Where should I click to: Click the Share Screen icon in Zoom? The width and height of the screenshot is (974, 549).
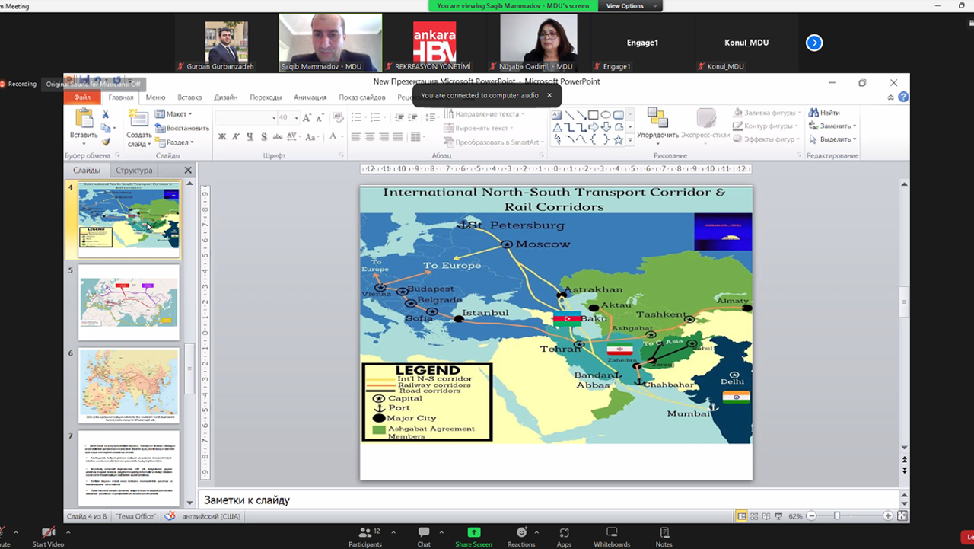pyautogui.click(x=473, y=532)
